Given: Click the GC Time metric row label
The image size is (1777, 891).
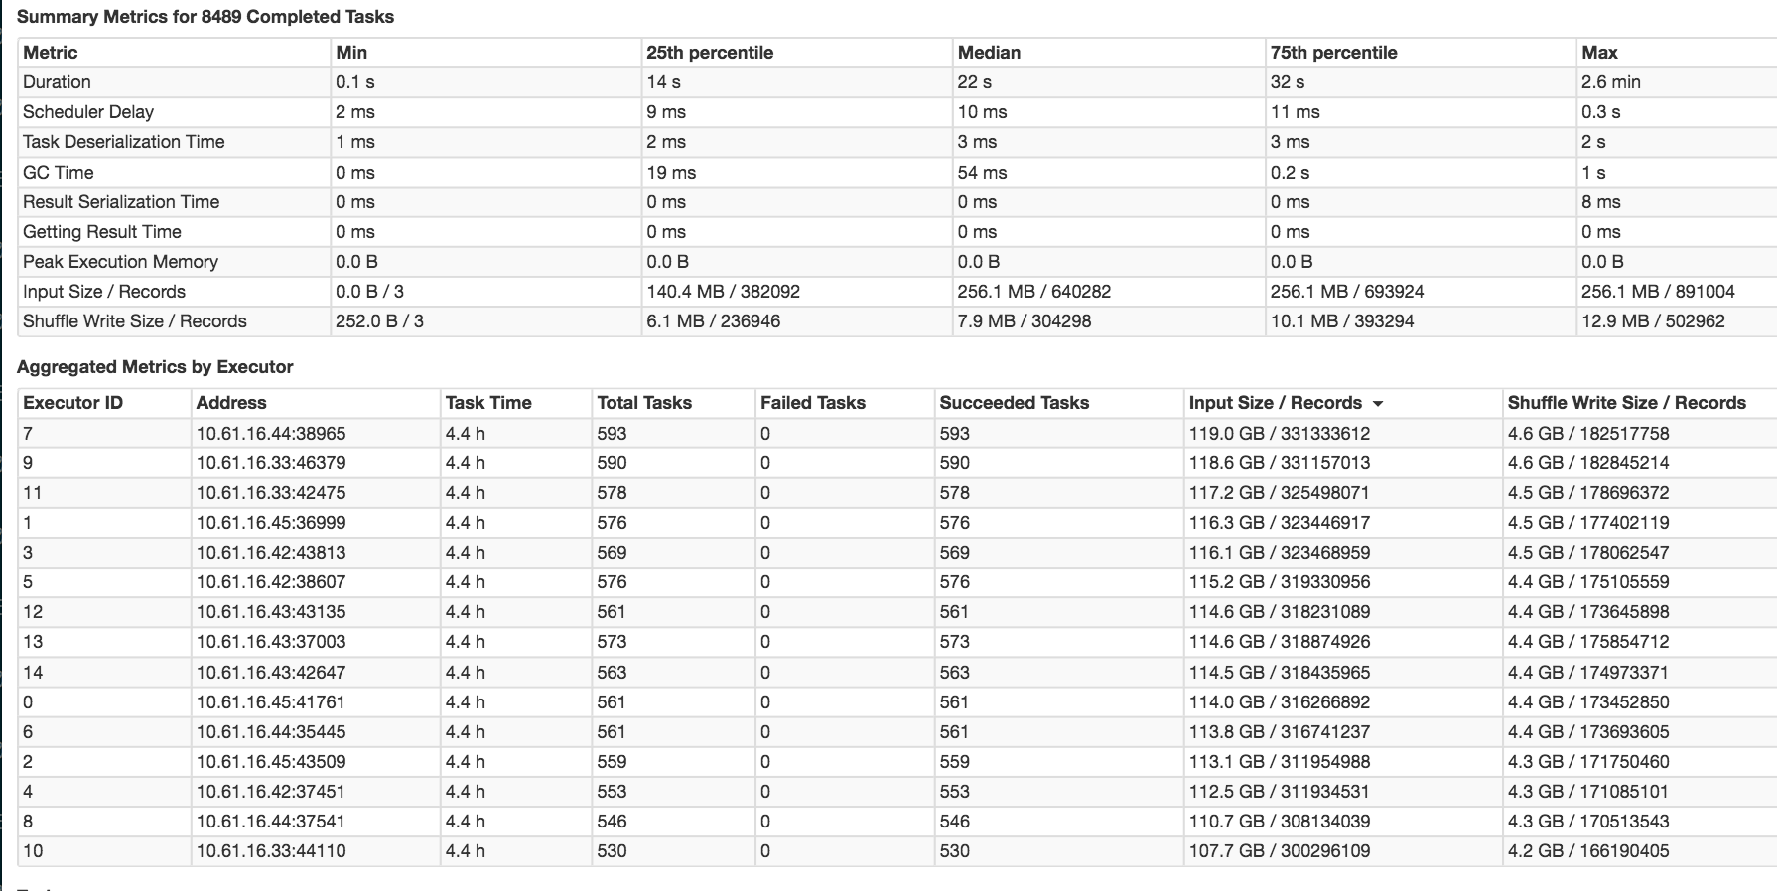Looking at the screenshot, I should pyautogui.click(x=59, y=173).
